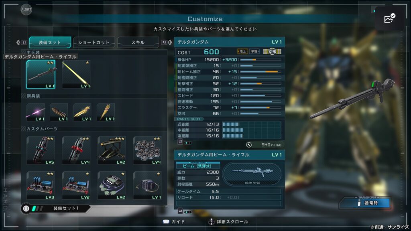
Task: Click the 詳細スクロール detail scroll control
Action: tap(228, 222)
